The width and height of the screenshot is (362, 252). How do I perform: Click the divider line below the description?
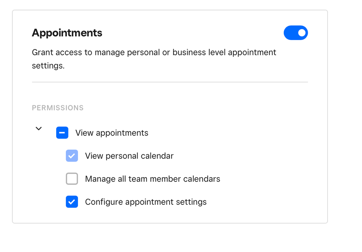[170, 82]
